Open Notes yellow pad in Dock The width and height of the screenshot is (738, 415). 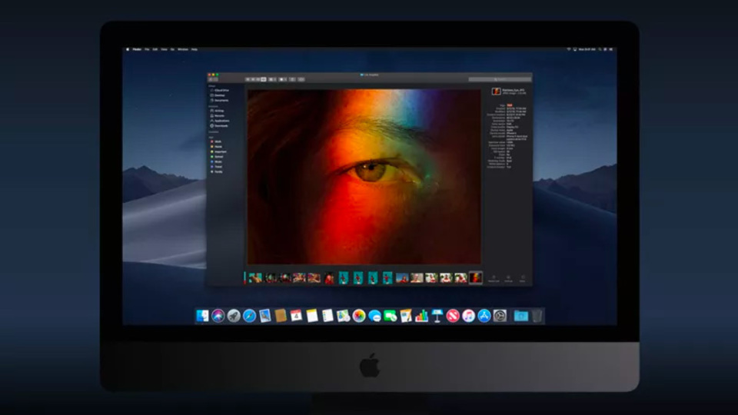coord(312,316)
